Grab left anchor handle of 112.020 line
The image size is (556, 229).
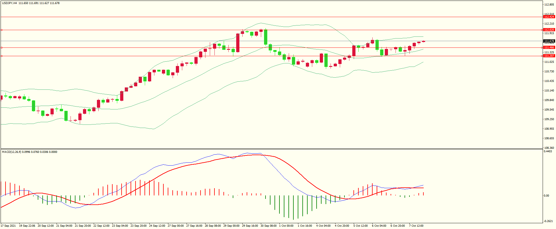[x=1, y=30]
